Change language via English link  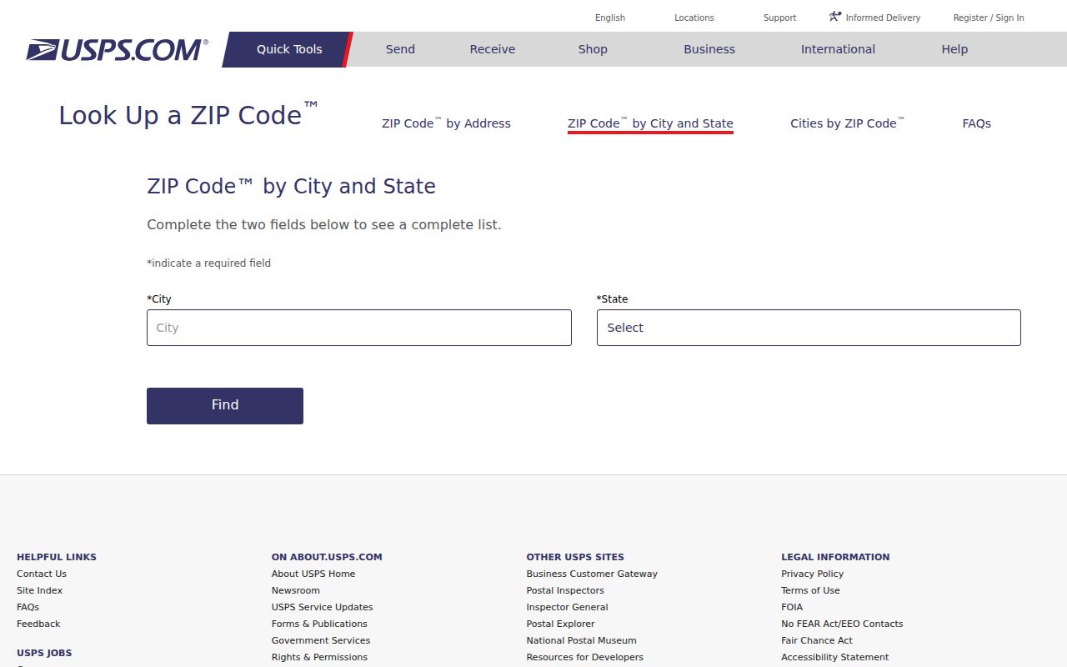(610, 18)
